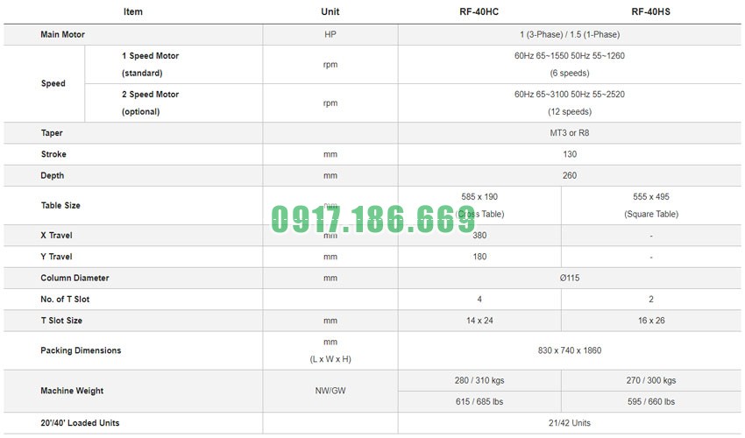Viewport: 745px width, 438px height.
Task: Click the X Travel value '380'
Action: (x=479, y=236)
